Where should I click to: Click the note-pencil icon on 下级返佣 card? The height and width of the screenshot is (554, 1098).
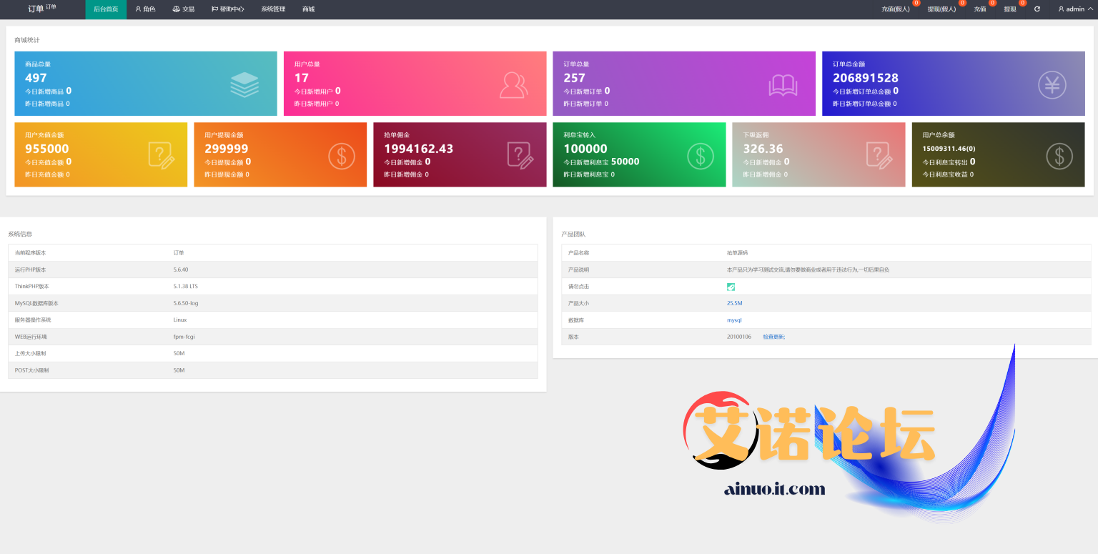click(879, 156)
